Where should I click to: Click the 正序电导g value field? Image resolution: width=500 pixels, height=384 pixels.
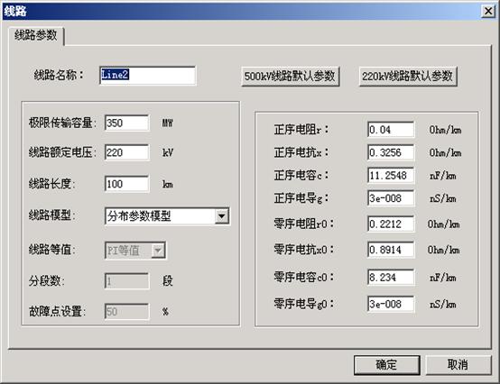pos(391,198)
